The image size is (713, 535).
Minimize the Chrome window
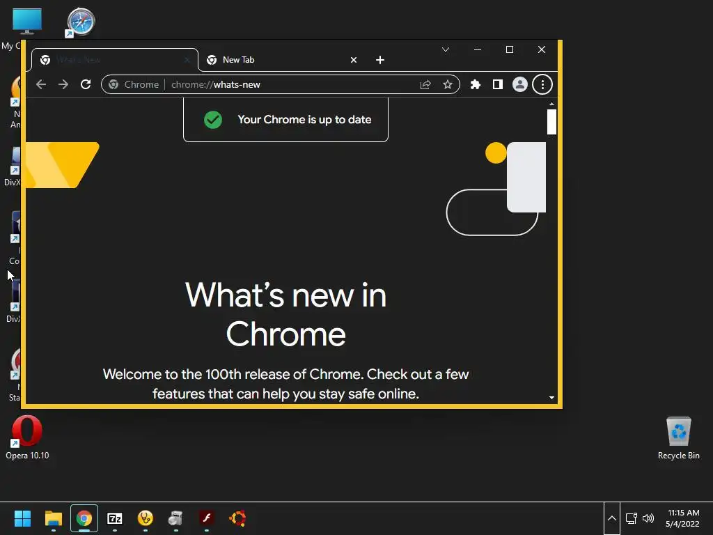pos(478,49)
